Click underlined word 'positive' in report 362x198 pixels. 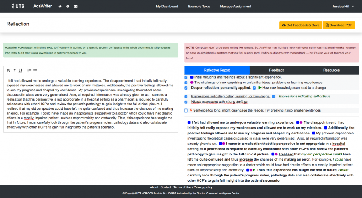pyautogui.click(x=194, y=133)
